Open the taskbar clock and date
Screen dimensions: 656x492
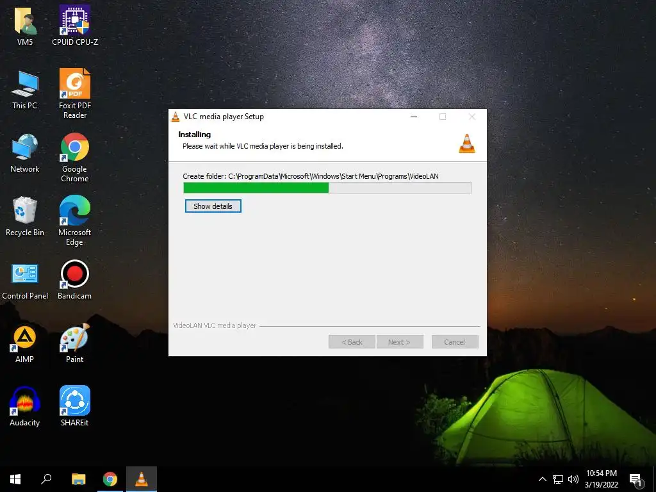601,479
